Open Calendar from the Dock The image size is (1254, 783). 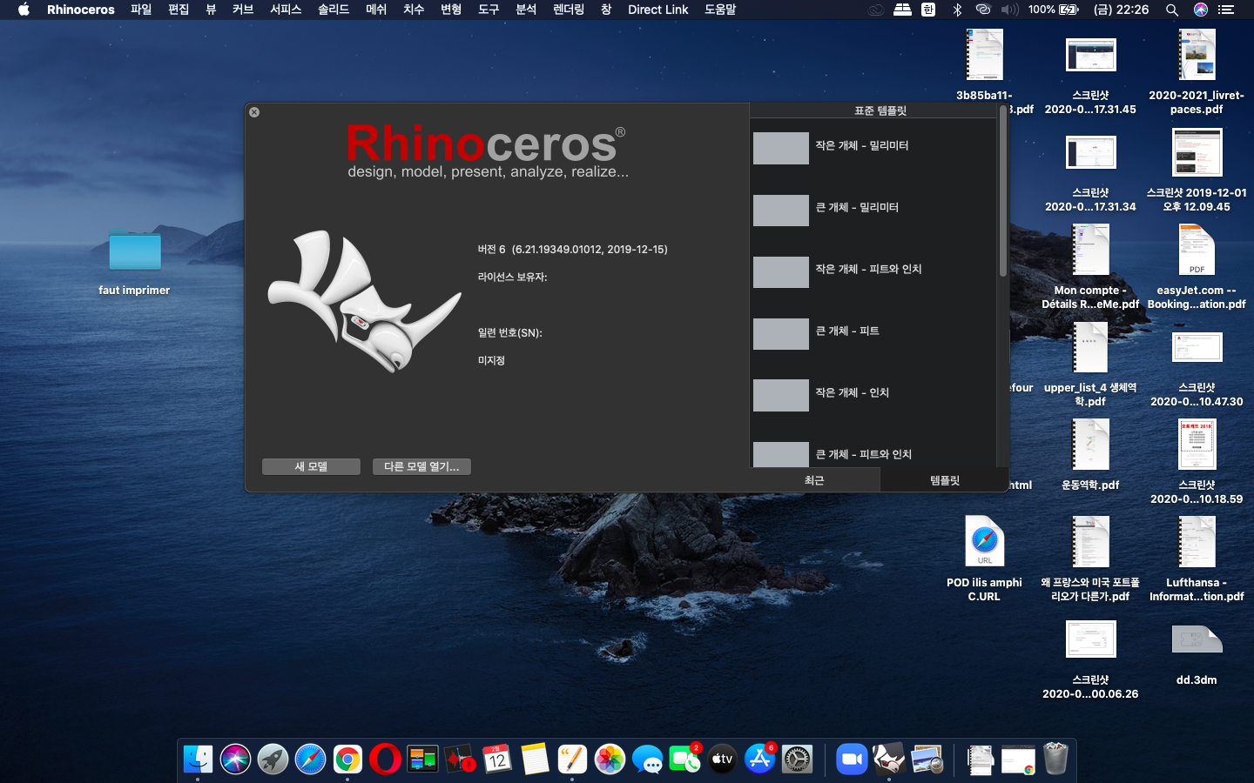click(497, 760)
